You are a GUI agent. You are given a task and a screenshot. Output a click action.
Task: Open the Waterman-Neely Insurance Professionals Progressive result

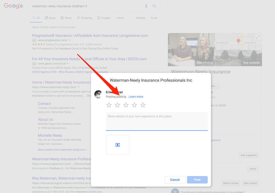pos(61,159)
